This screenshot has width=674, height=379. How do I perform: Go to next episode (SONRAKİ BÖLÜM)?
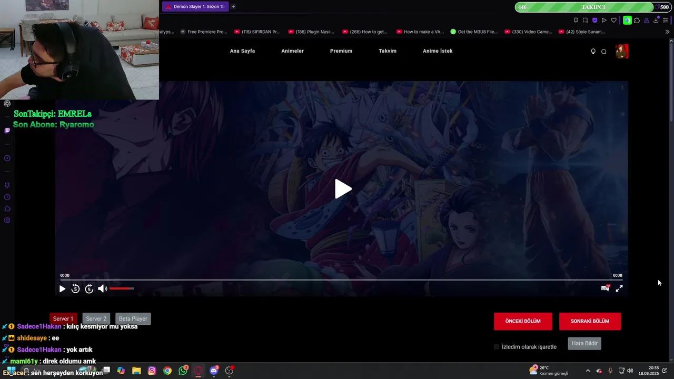590,321
